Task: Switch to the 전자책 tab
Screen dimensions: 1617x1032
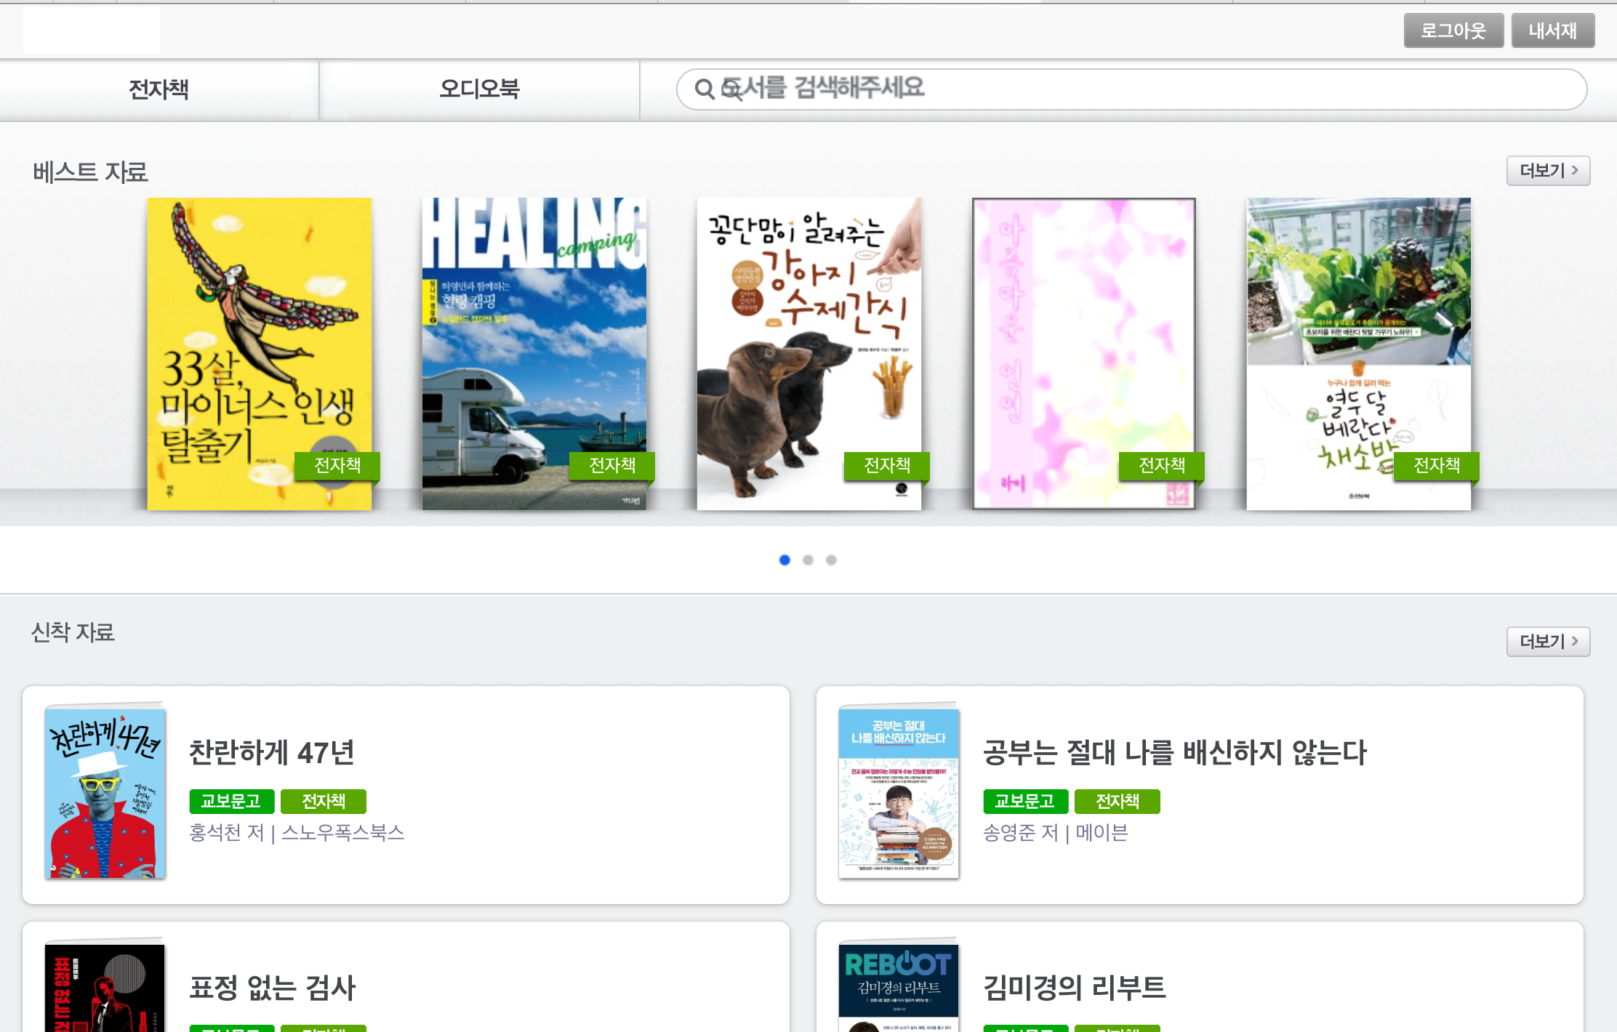Action: click(x=159, y=89)
